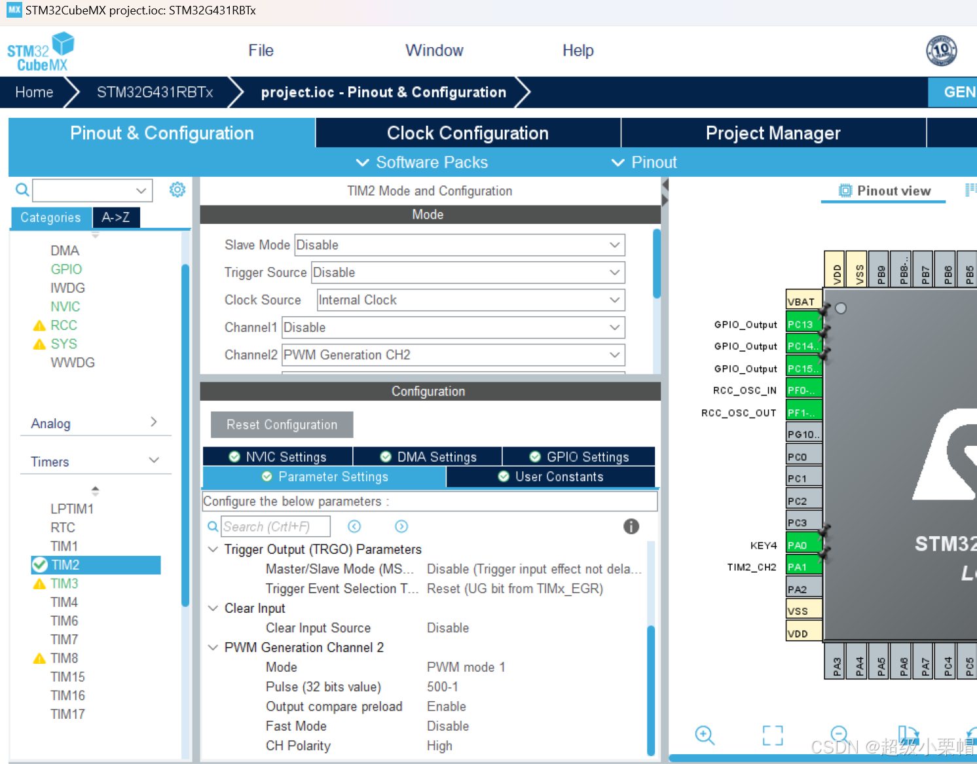Viewport: 977px width, 764px height.
Task: Select TIM3 in the Timers list
Action: [x=64, y=583]
